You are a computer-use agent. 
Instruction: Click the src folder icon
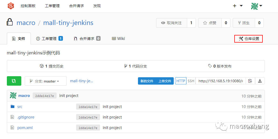[12, 106]
